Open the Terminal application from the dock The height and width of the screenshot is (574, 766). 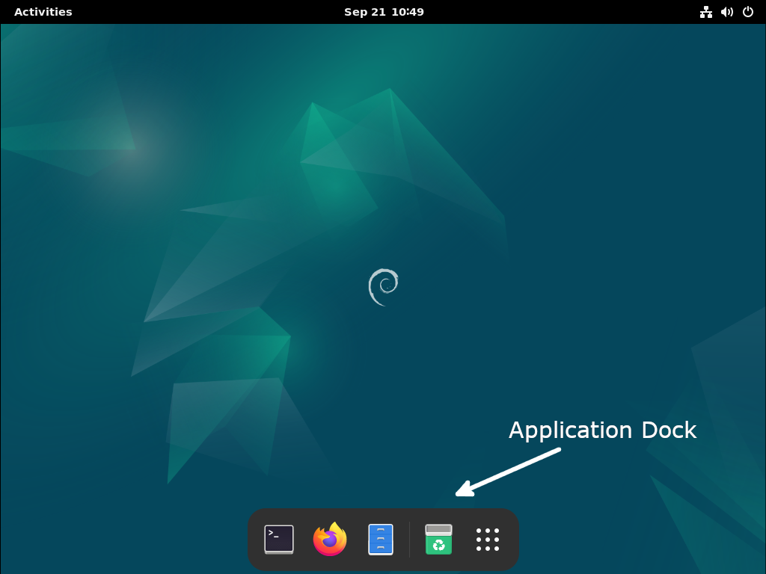278,539
